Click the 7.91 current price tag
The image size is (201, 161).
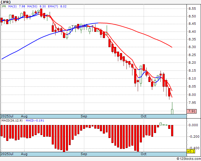click(192, 111)
